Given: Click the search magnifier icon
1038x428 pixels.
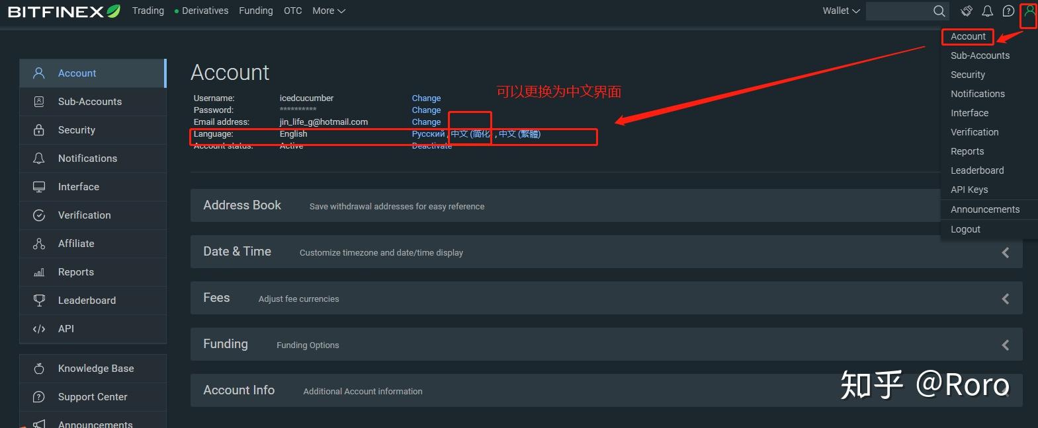Looking at the screenshot, I should point(939,11).
